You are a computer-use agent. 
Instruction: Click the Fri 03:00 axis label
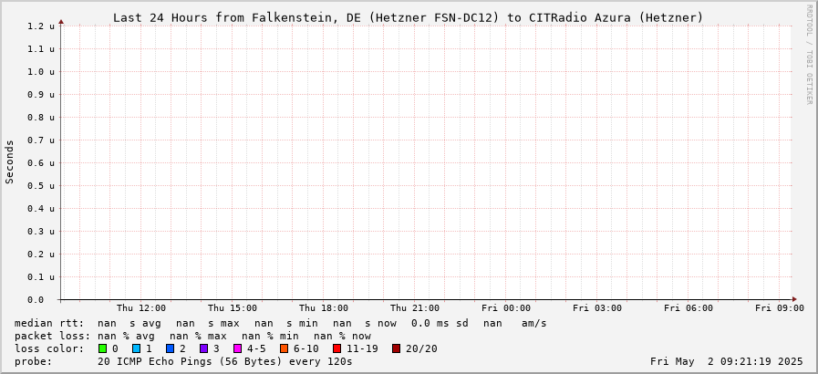[x=597, y=308]
